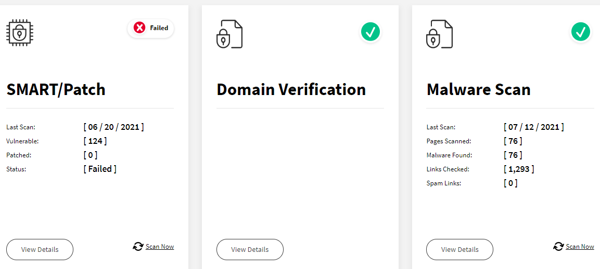Click the Domain Verification green checkmark

tap(370, 32)
